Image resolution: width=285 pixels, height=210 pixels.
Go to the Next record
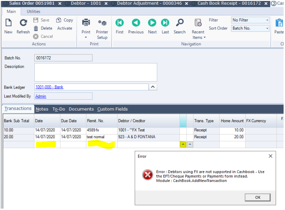tap(152, 23)
